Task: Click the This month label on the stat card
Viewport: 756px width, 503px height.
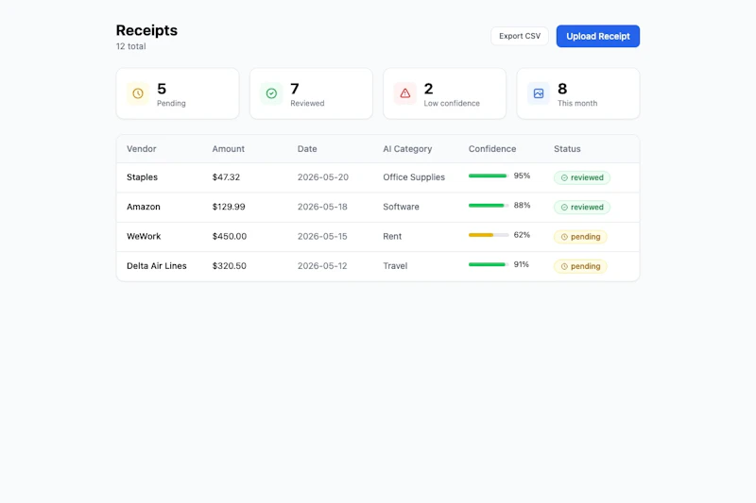Action: (x=577, y=103)
